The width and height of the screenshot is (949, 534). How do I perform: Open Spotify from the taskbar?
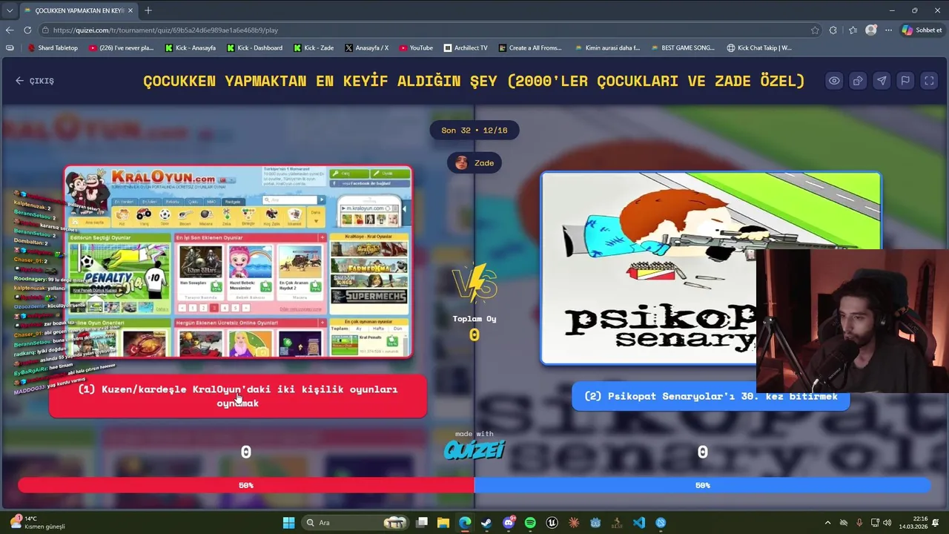(x=530, y=523)
